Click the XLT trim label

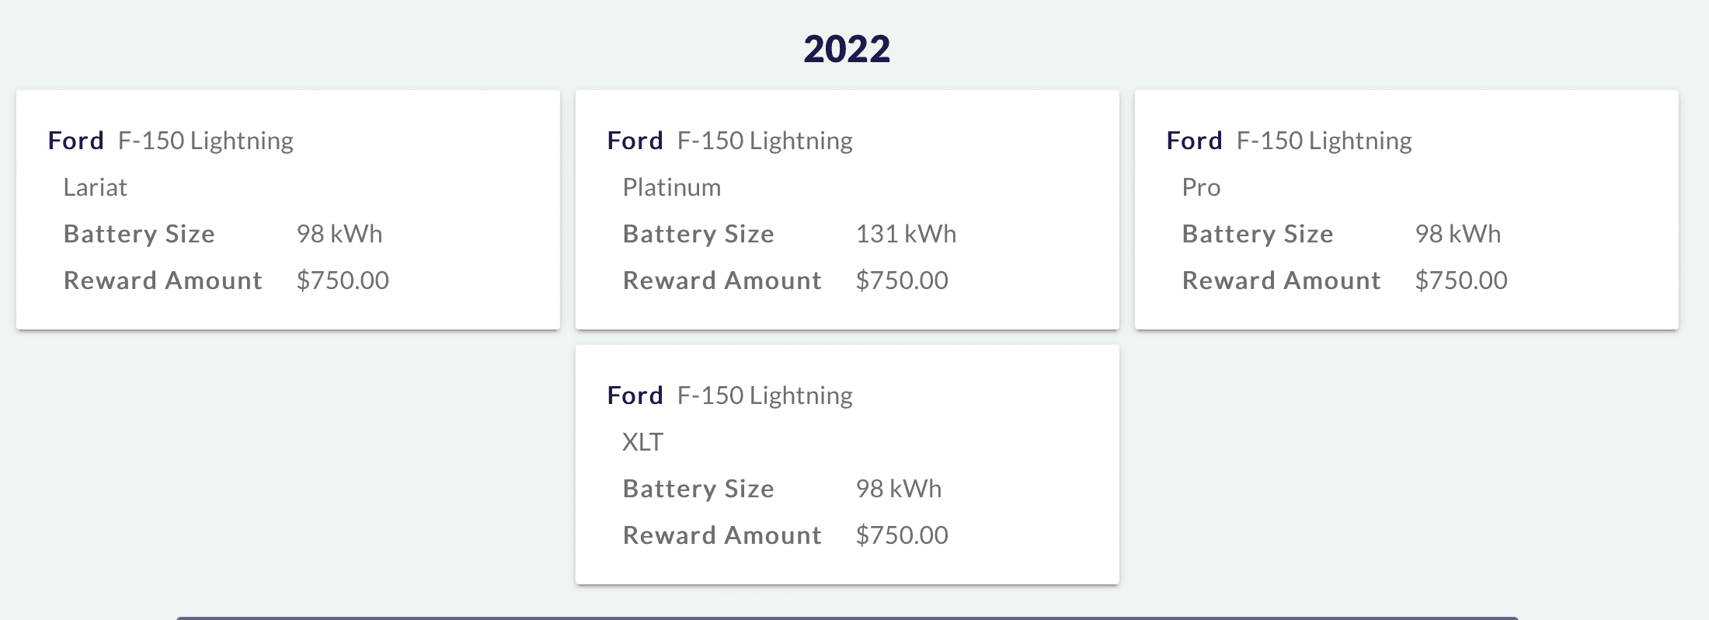(x=642, y=442)
